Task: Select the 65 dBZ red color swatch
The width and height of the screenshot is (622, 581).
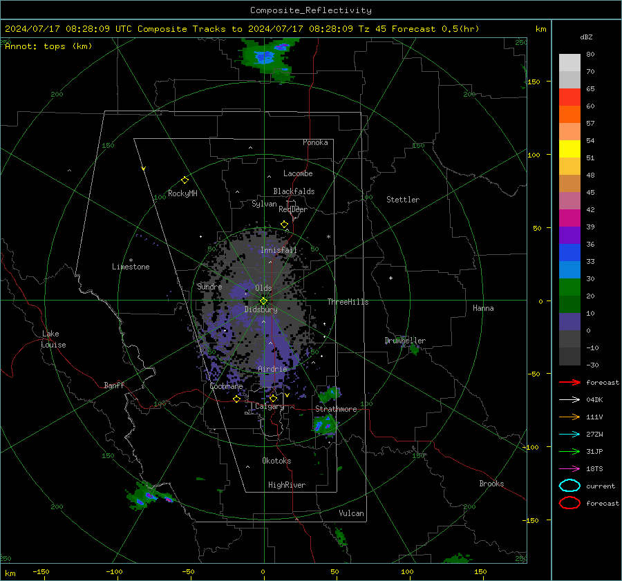Action: tap(569, 97)
